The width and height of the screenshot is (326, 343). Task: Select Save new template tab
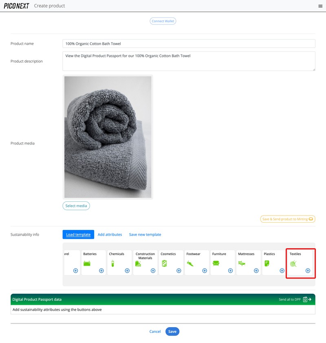point(145,234)
